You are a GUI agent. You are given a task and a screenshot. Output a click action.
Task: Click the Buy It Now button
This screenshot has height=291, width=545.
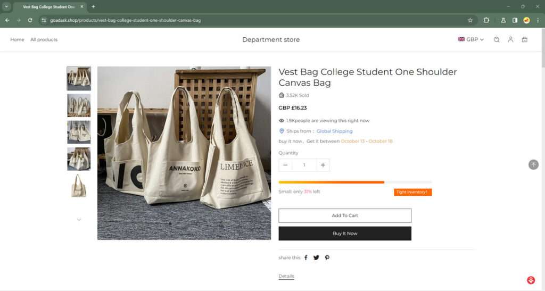coord(345,234)
